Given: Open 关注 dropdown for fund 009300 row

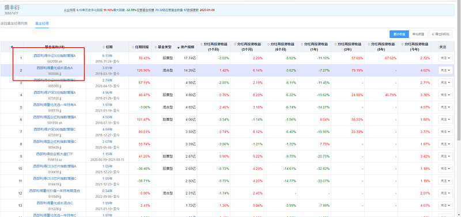Looking at the screenshot, I should 445,83.
